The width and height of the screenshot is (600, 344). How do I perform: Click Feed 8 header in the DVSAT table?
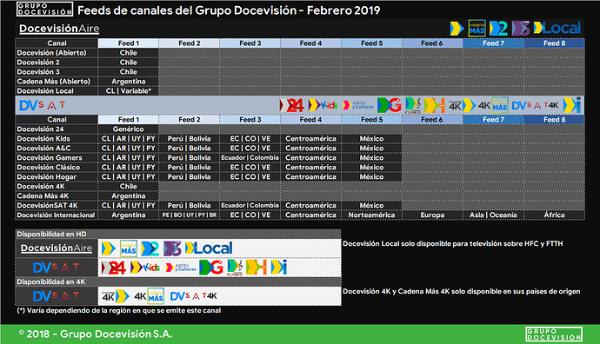(554, 120)
